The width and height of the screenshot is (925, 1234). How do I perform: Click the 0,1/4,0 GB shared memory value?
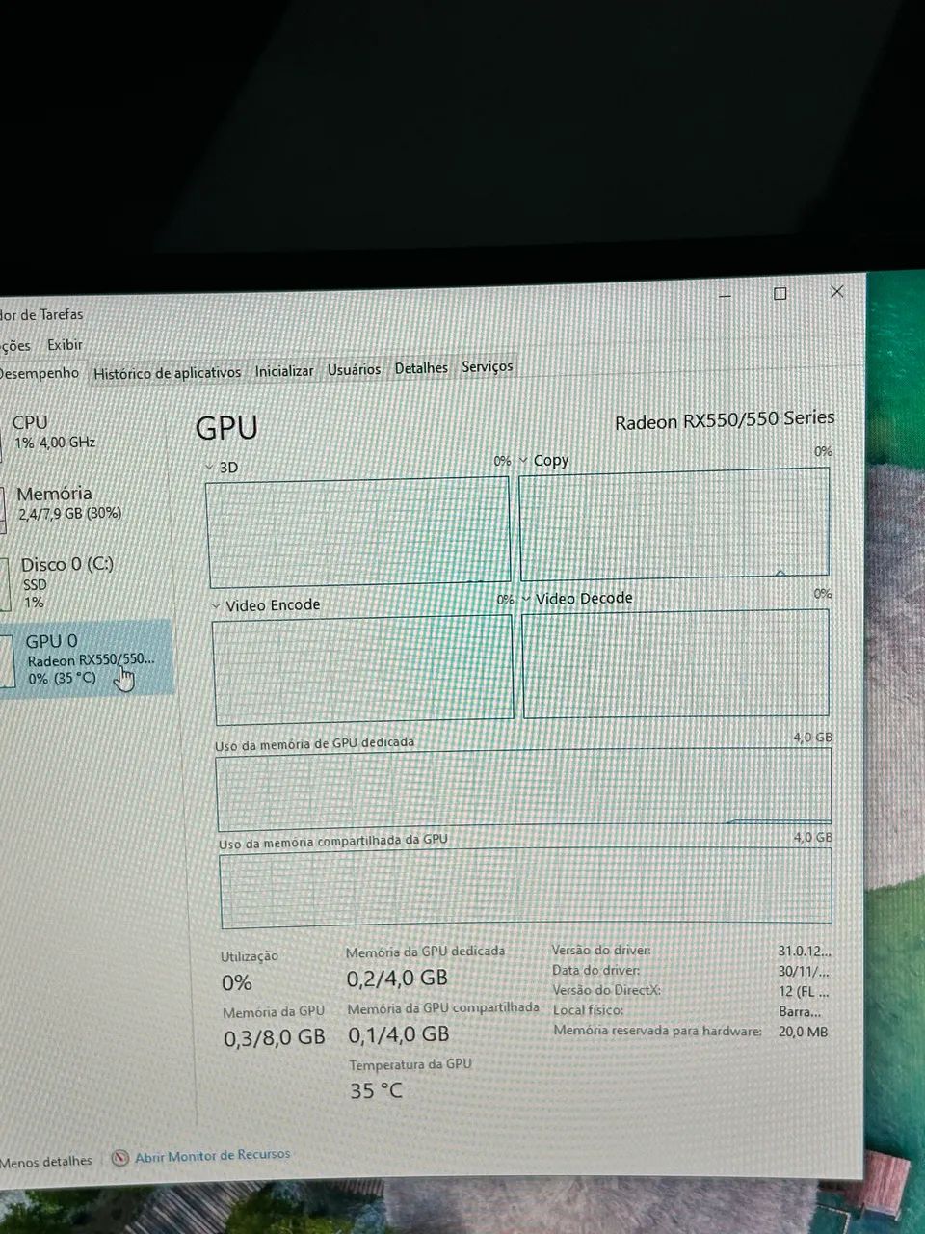tap(398, 1034)
